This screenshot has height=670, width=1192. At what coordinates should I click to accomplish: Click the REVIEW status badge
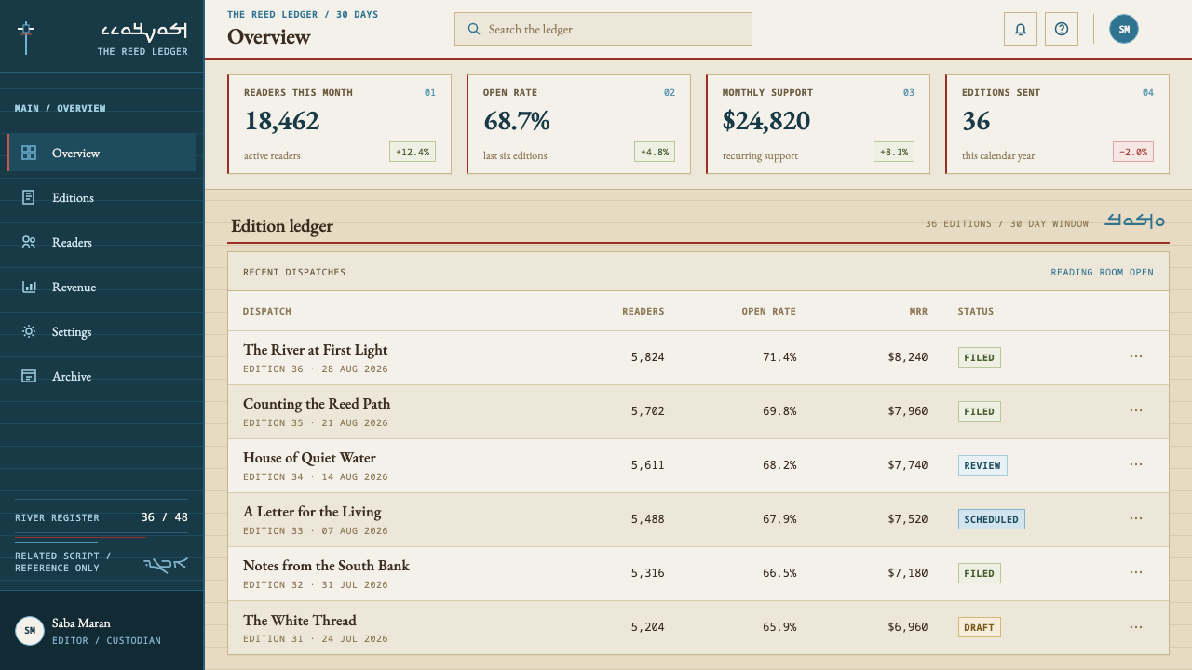click(982, 465)
